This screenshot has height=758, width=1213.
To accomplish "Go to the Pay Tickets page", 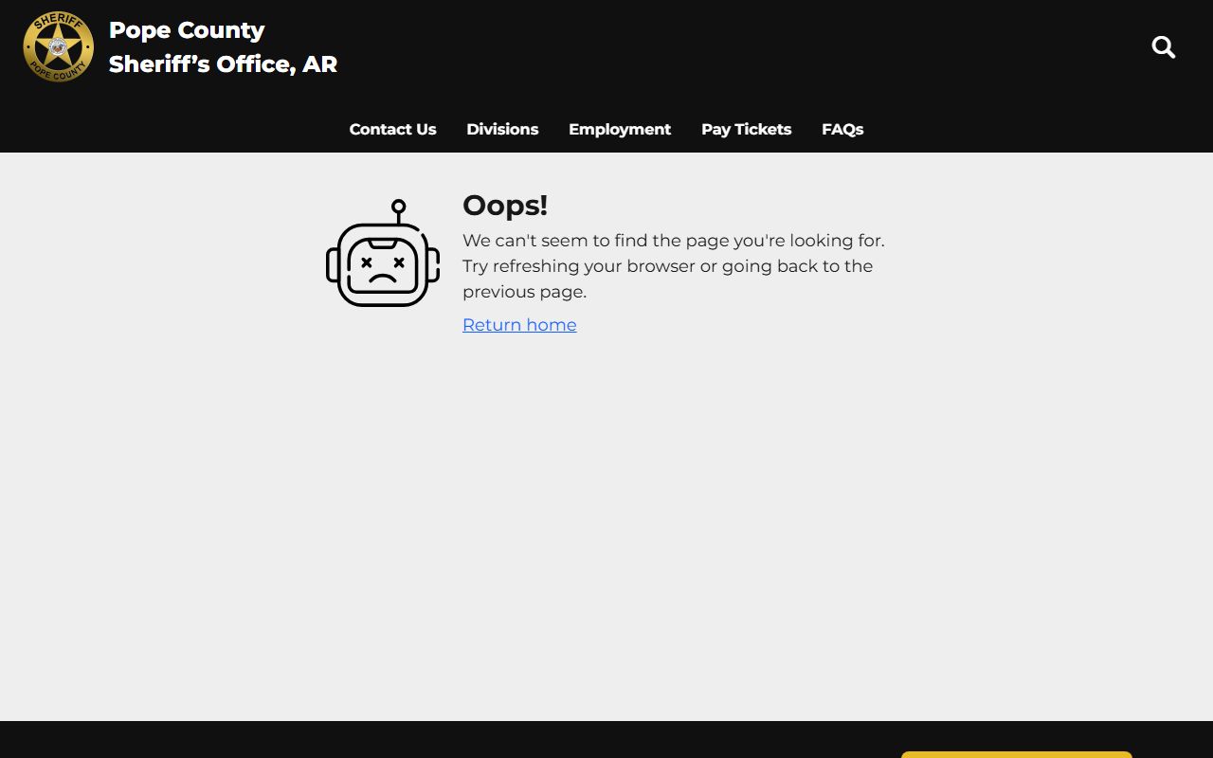I will coord(746,129).
